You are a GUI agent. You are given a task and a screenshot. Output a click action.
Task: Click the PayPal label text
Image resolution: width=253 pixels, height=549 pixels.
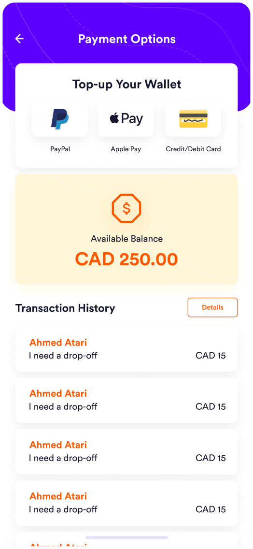pyautogui.click(x=60, y=149)
